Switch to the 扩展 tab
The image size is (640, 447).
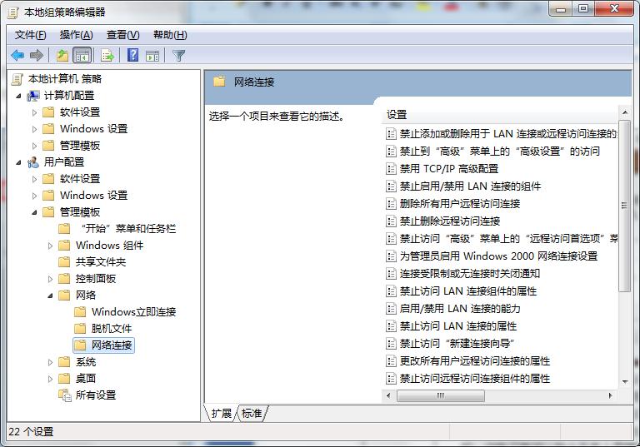tap(221, 414)
